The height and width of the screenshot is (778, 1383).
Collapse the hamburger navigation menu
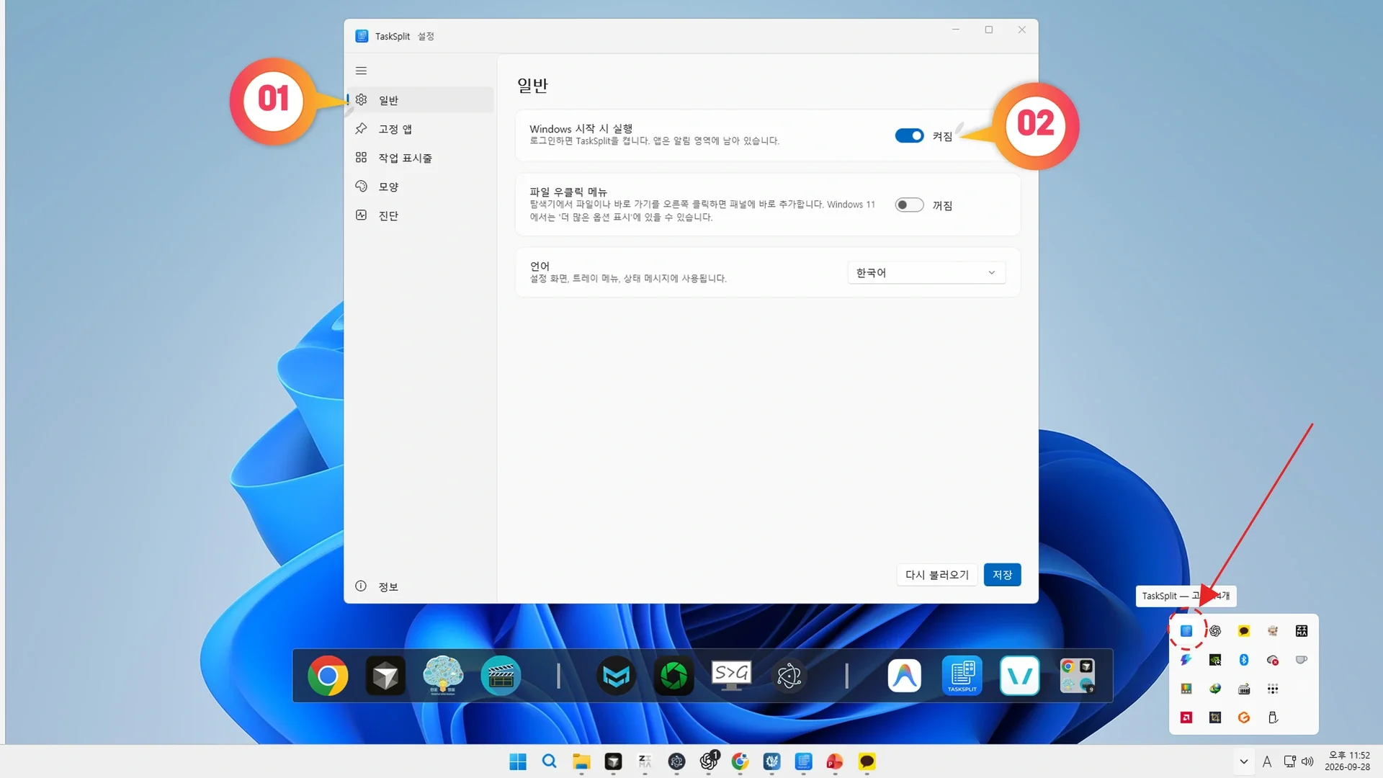[361, 71]
